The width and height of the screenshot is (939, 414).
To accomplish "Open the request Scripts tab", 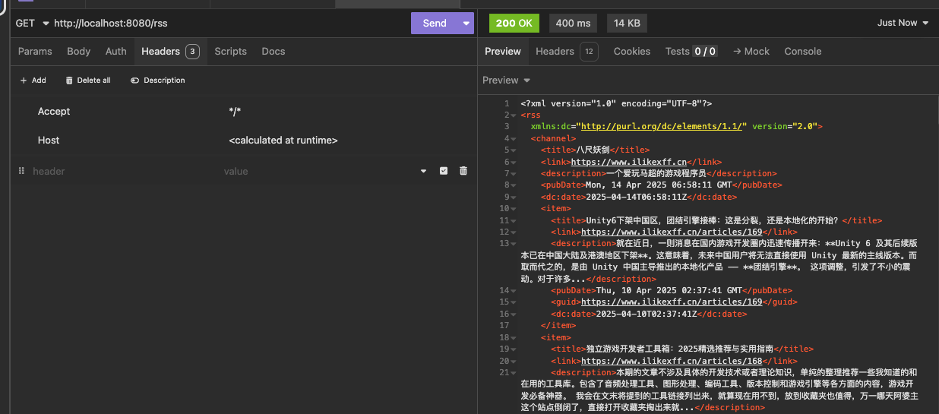I will 230,52.
